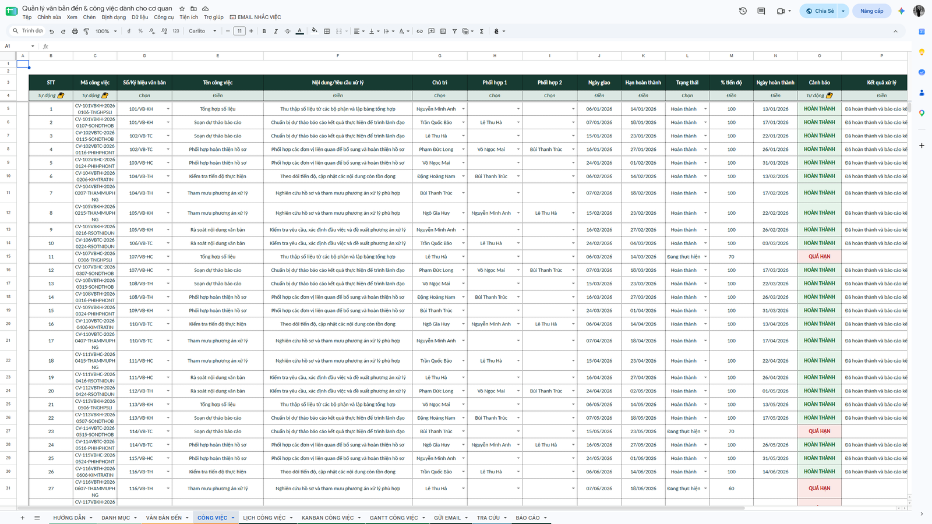The height and width of the screenshot is (524, 932).
Task: Open the Contacts side panel
Action: point(922,93)
